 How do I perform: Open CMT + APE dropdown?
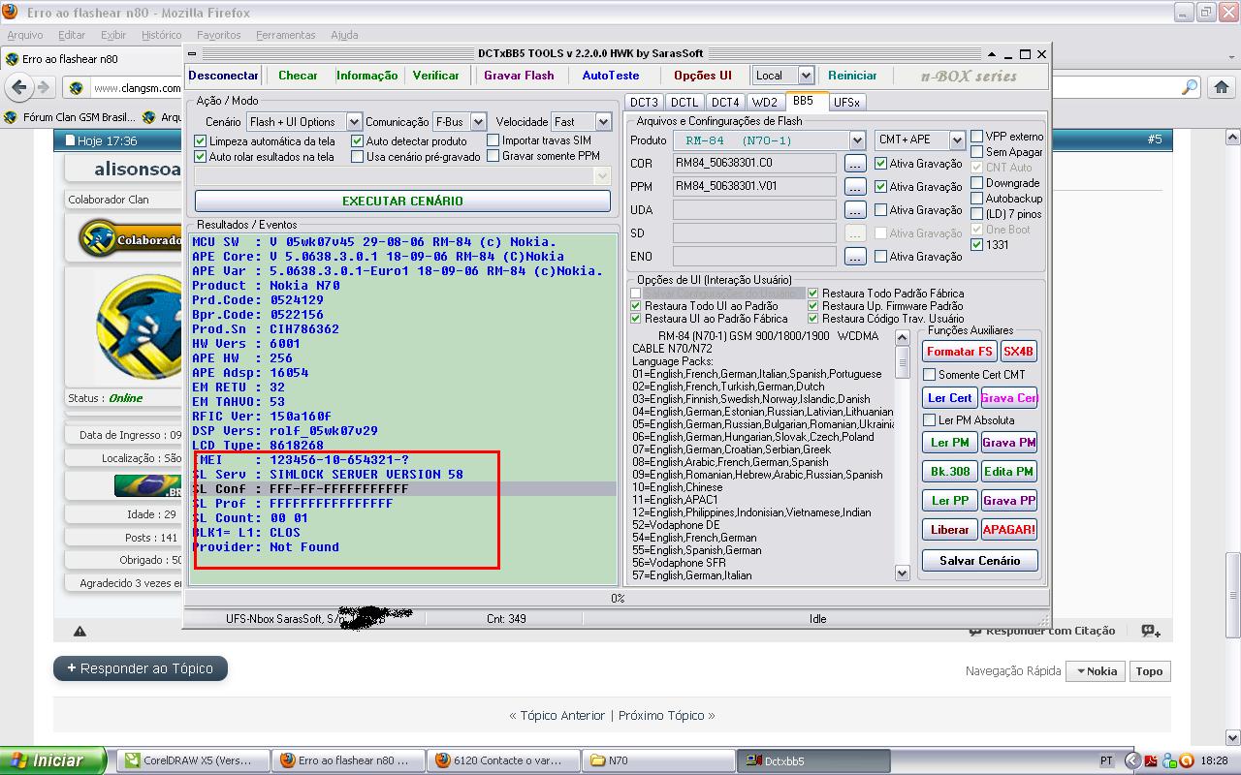click(920, 140)
